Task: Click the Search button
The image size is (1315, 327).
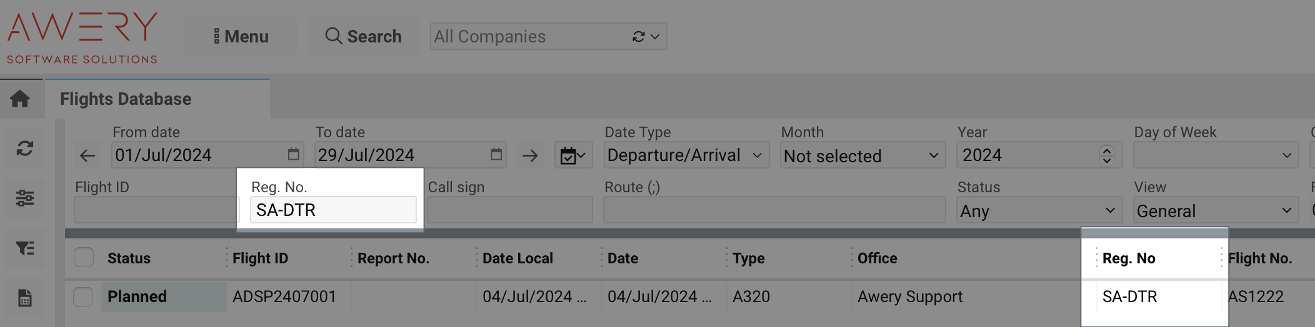Action: tap(364, 36)
